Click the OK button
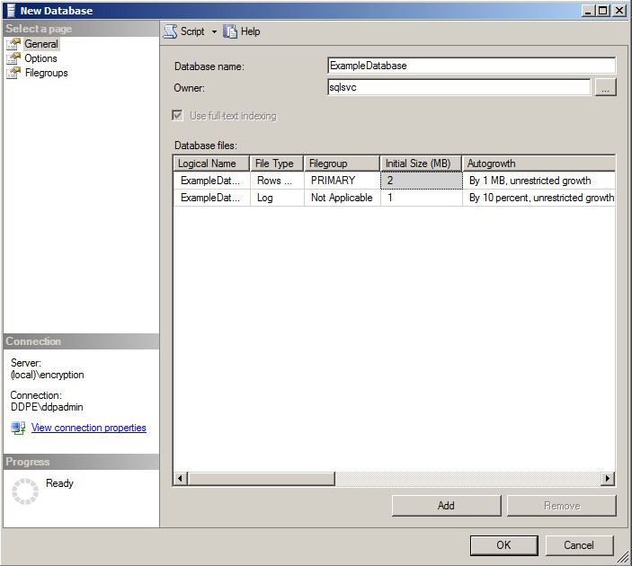 (x=503, y=545)
